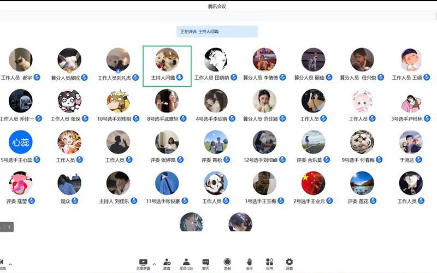Toggle muted mic icon of 评委 青松
Image resolution: width=437 pixels, height=273 pixels.
[227, 159]
